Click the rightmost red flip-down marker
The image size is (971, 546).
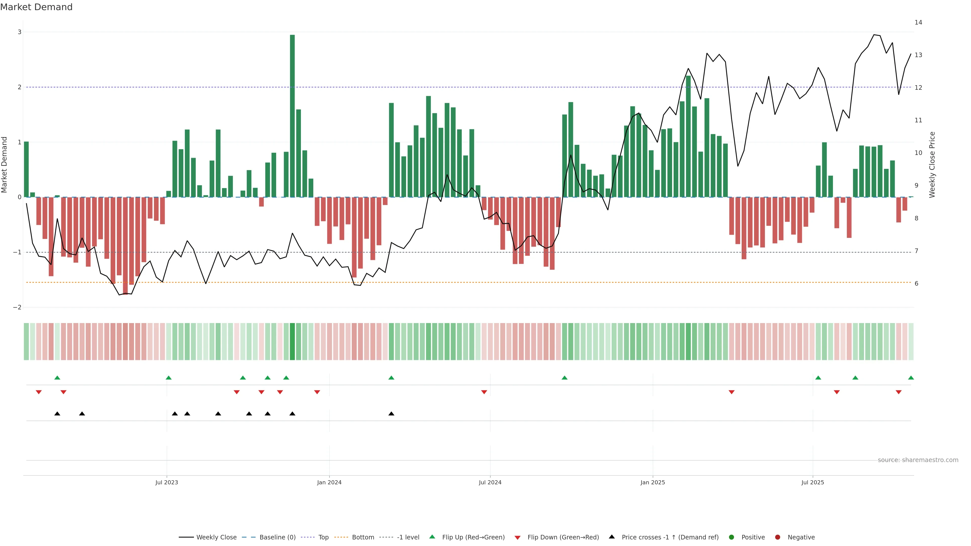pyautogui.click(x=899, y=392)
